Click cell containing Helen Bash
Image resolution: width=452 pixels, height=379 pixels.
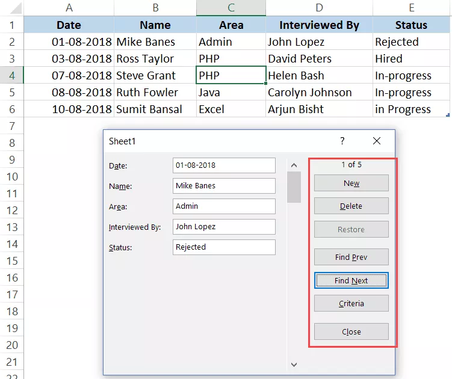click(319, 76)
